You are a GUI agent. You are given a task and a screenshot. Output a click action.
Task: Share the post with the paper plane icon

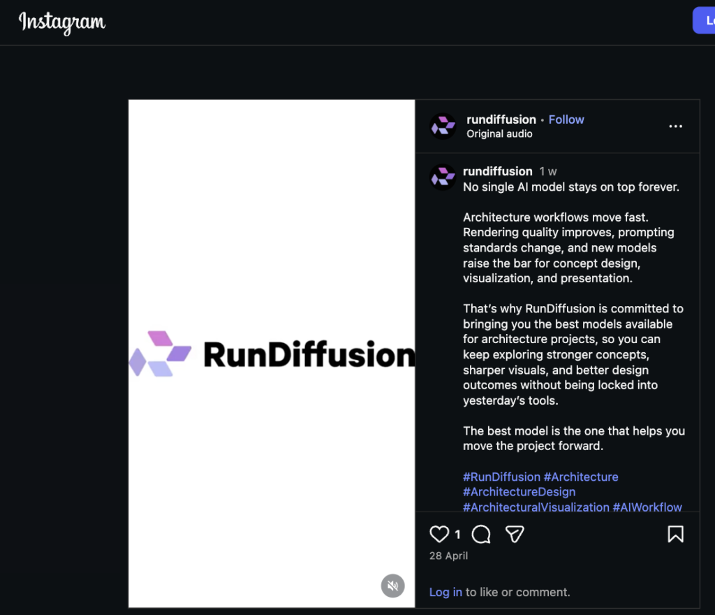point(515,534)
